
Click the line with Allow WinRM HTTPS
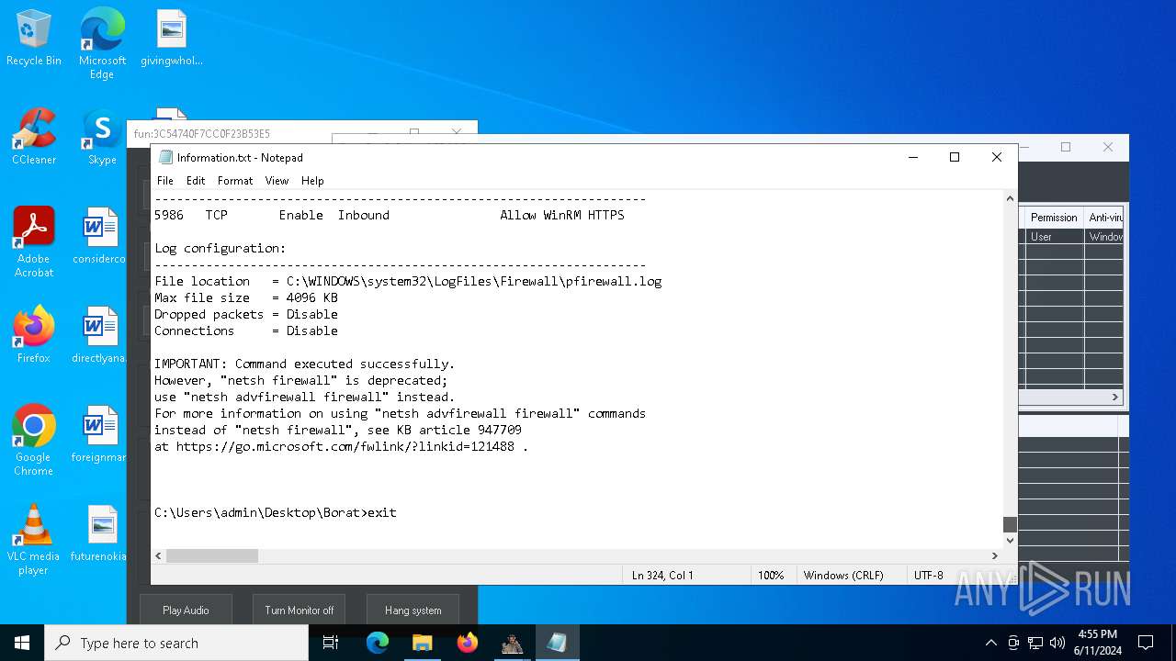[x=390, y=215]
